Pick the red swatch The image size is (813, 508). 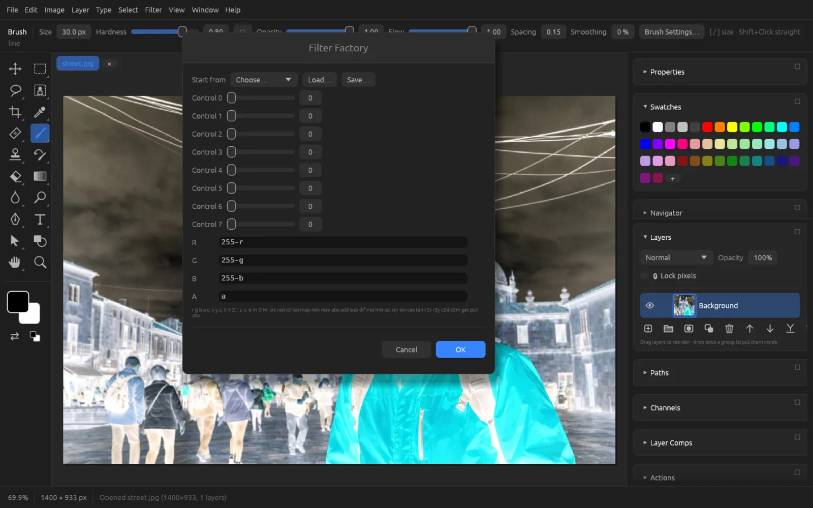[x=707, y=127]
